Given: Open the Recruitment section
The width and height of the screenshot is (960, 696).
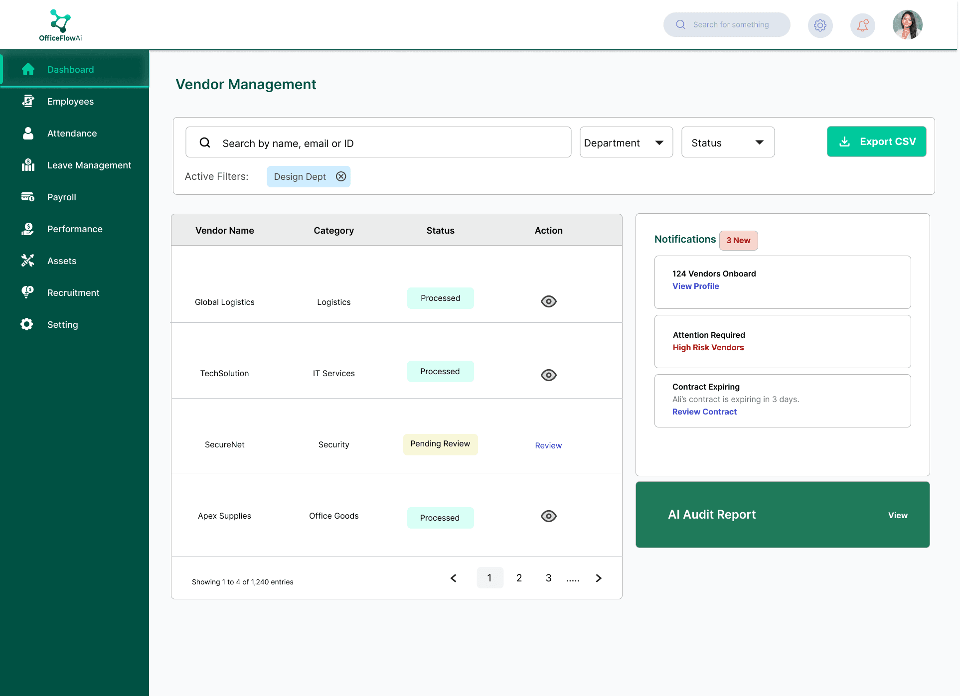Looking at the screenshot, I should point(73,292).
